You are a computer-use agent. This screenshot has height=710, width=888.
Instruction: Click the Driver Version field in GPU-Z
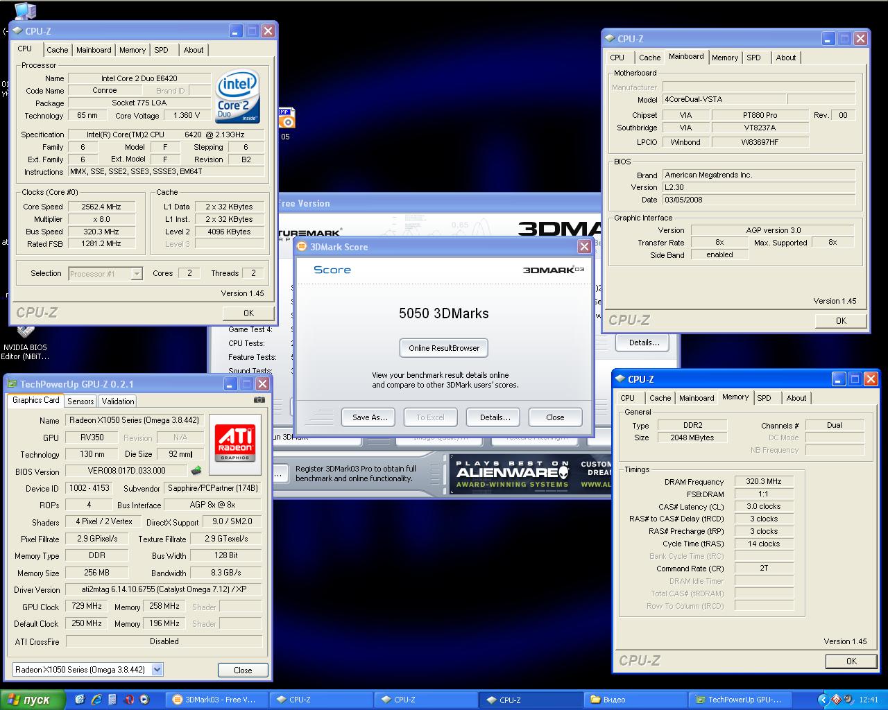click(164, 589)
